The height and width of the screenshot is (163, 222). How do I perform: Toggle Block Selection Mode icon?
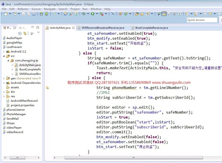[174, 14]
